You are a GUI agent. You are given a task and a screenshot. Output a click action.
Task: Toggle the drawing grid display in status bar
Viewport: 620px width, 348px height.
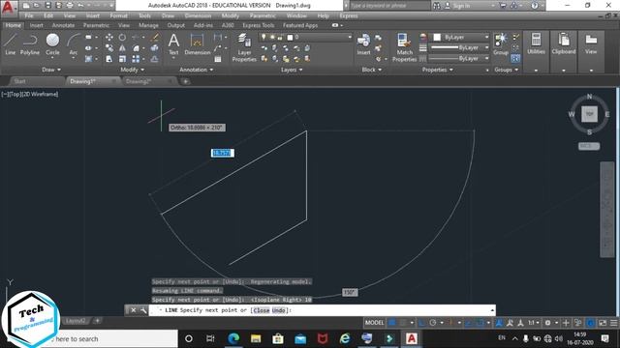click(391, 323)
